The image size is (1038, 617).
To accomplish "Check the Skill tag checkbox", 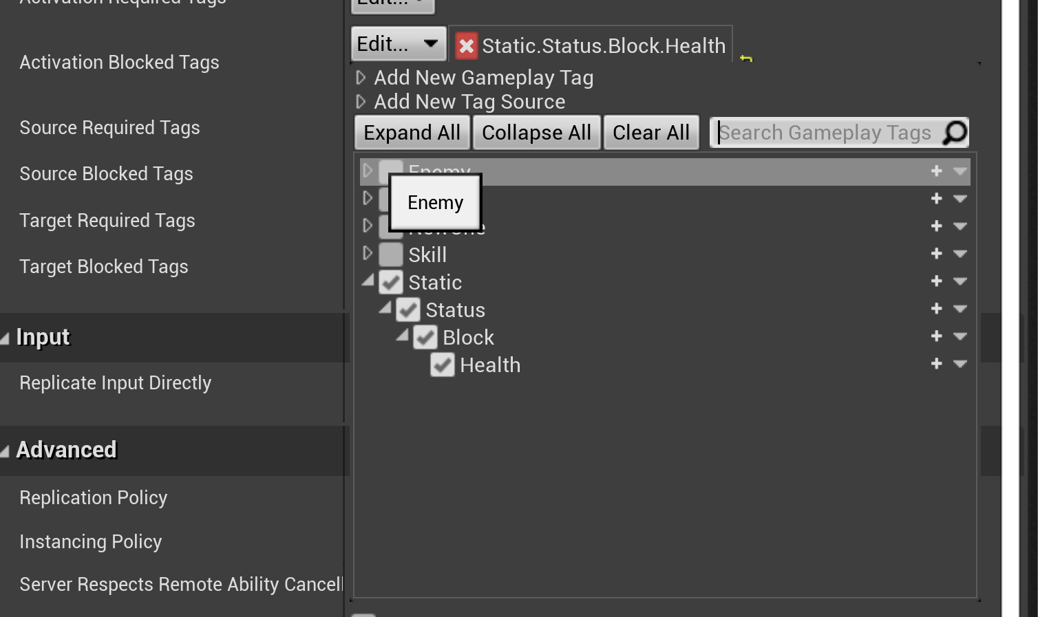I will click(x=390, y=254).
